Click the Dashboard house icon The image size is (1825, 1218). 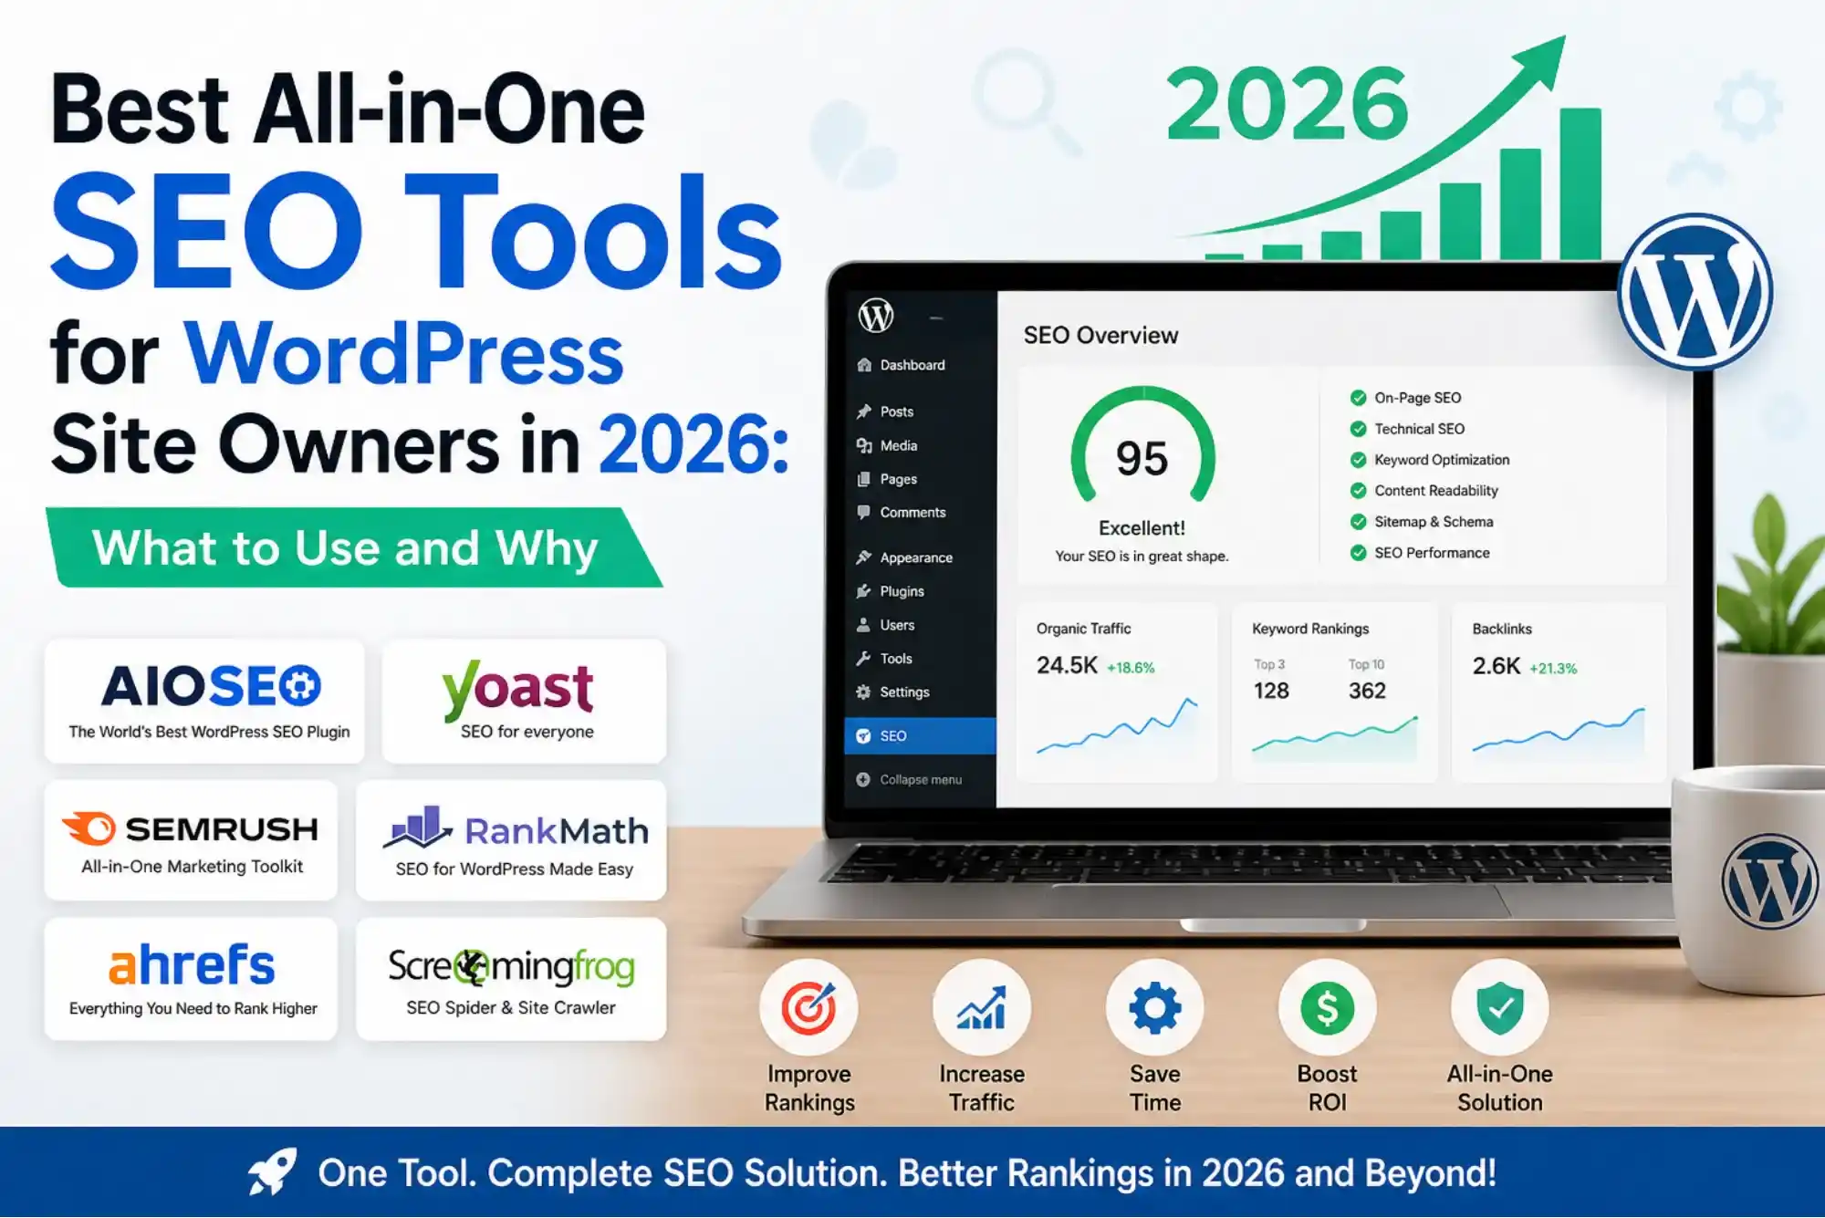[x=864, y=365]
